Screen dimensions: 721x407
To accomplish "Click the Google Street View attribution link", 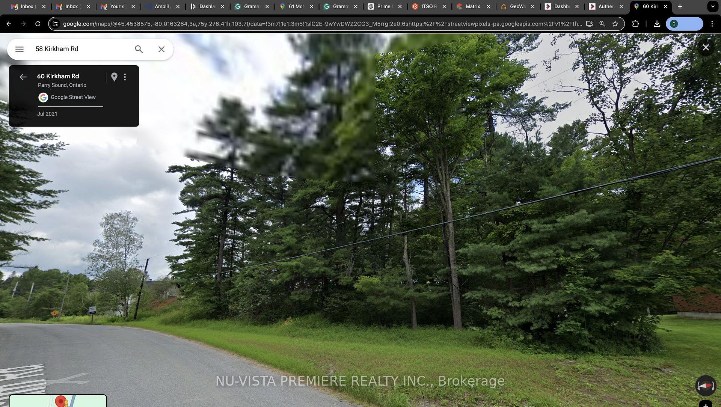I will click(73, 97).
